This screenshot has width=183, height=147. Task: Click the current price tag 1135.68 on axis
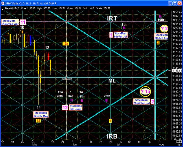(176, 70)
